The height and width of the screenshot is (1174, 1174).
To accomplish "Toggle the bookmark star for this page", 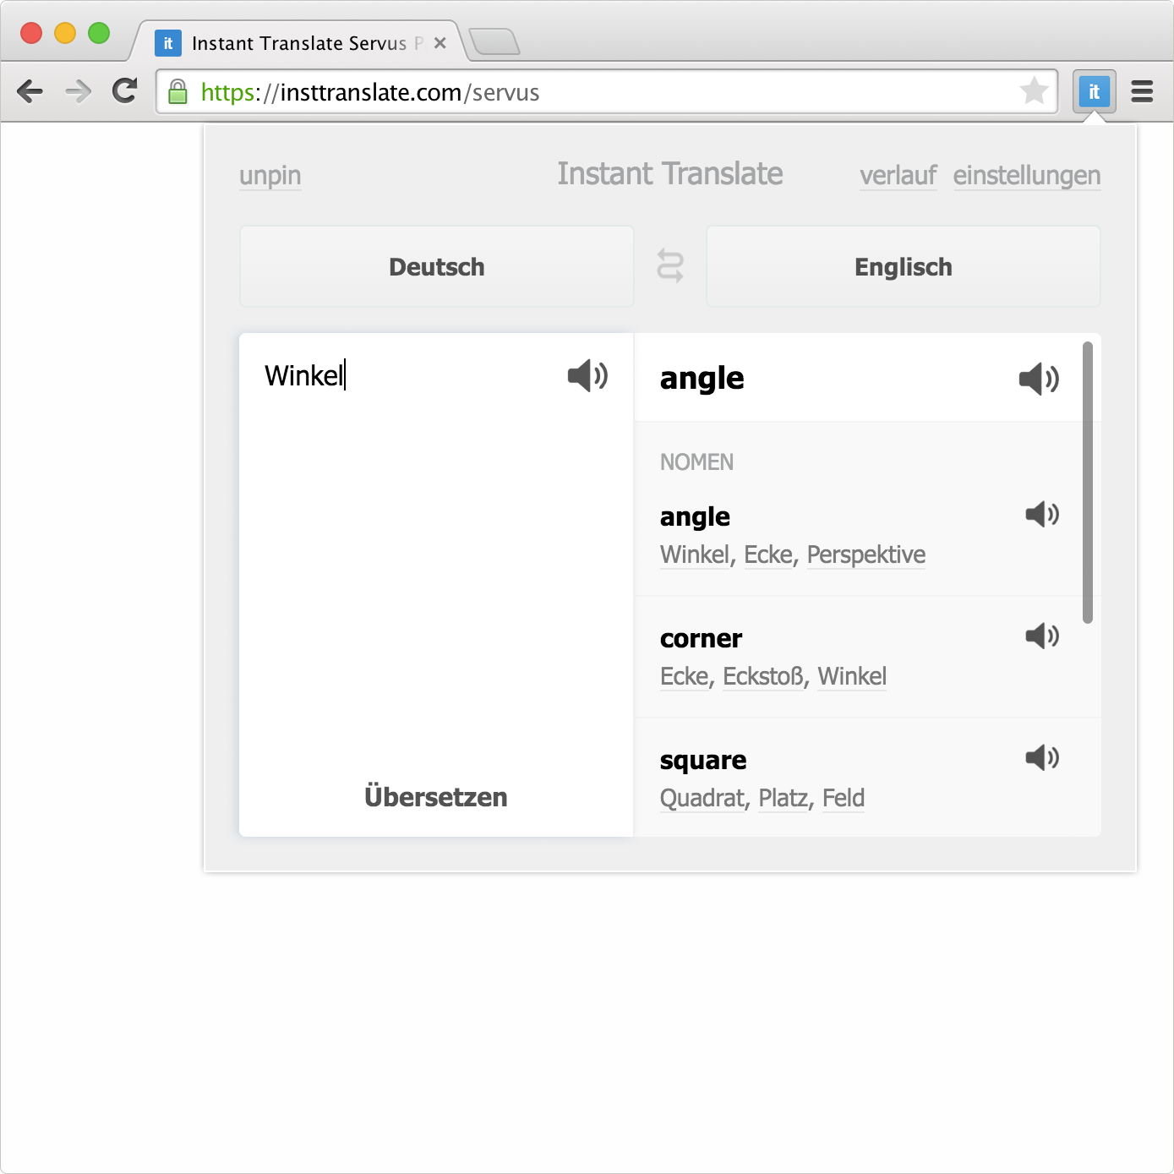I will (x=1034, y=91).
